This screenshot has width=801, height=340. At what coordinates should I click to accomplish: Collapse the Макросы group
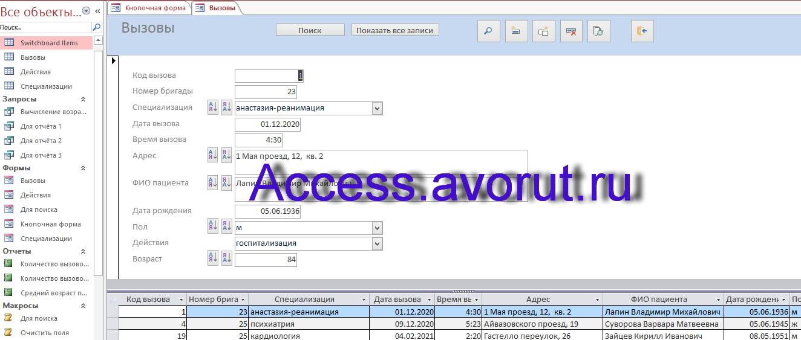pyautogui.click(x=83, y=306)
